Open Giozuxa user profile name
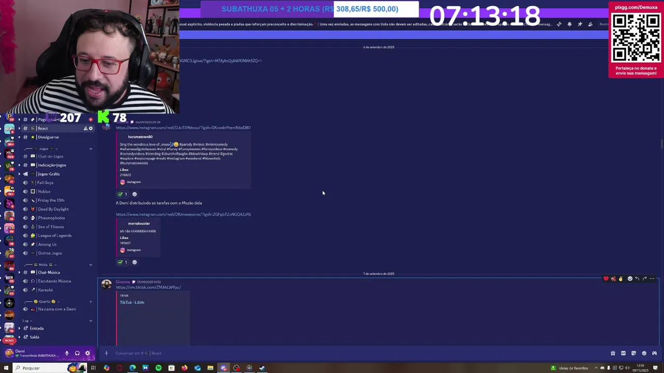The image size is (664, 373). tap(123, 282)
